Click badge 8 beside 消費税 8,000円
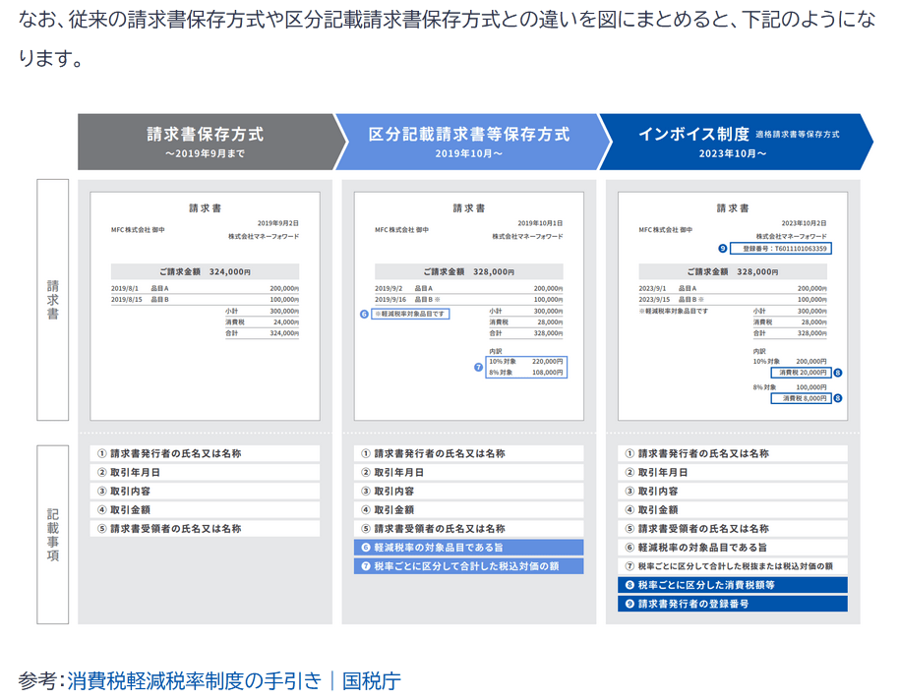This screenshot has height=700, width=899. click(x=838, y=398)
